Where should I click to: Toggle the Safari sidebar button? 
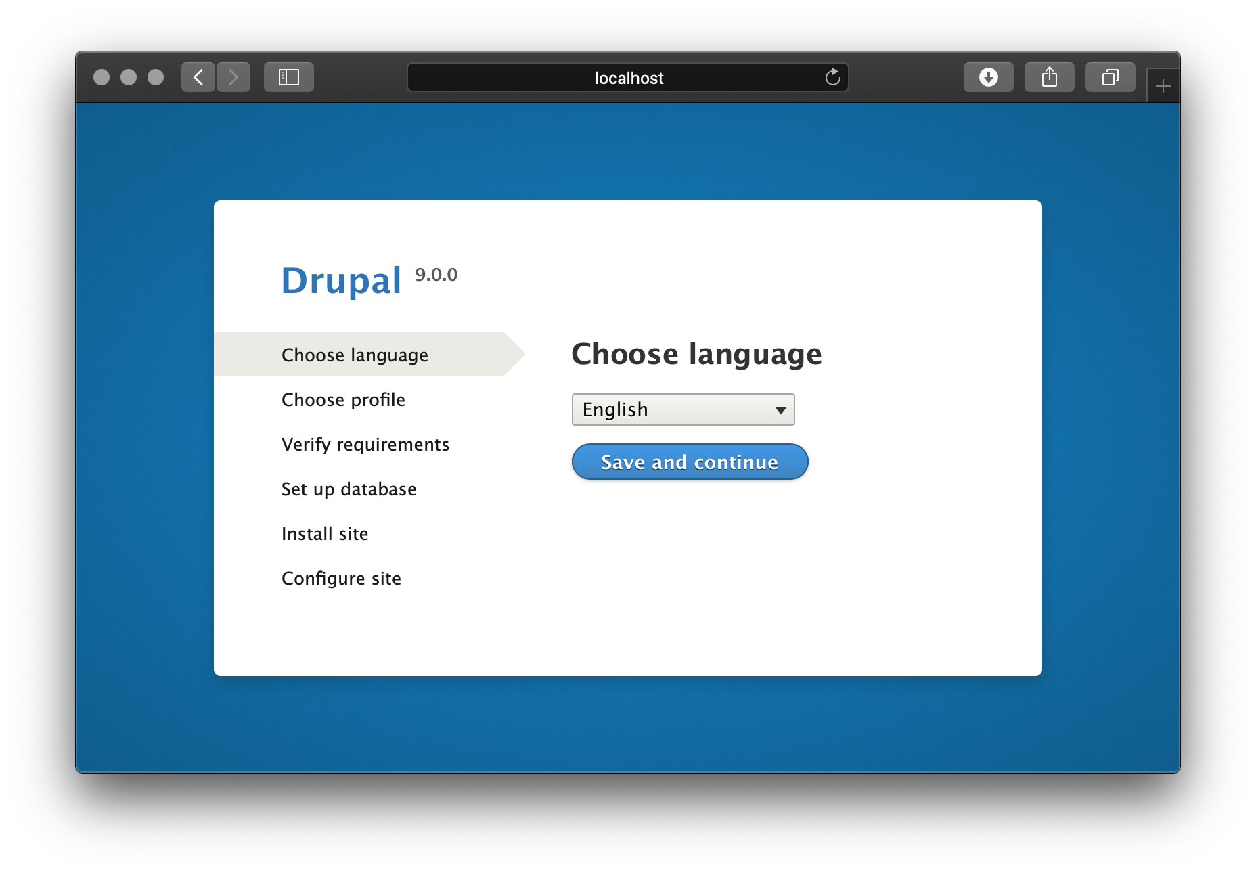click(x=289, y=77)
